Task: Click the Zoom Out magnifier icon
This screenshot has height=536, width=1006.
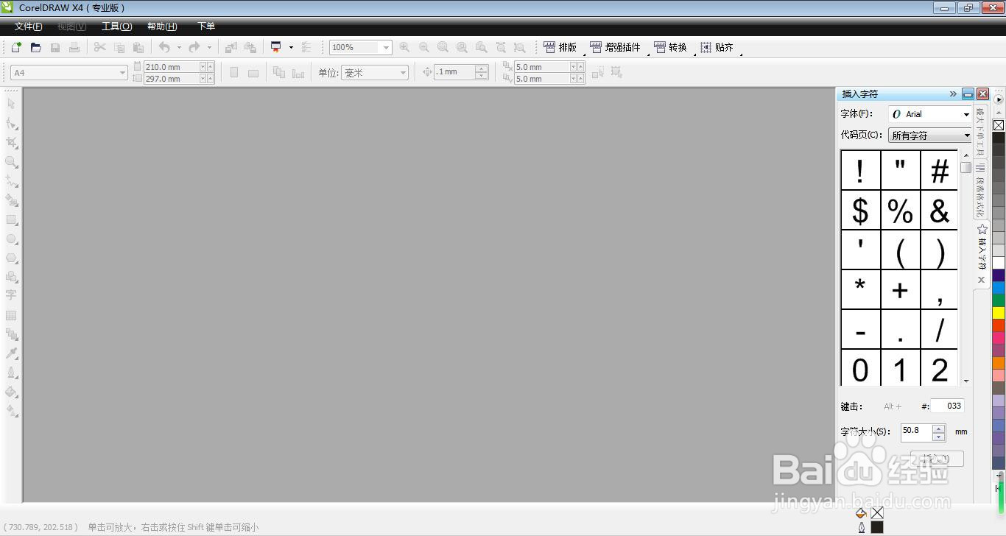Action: click(423, 47)
